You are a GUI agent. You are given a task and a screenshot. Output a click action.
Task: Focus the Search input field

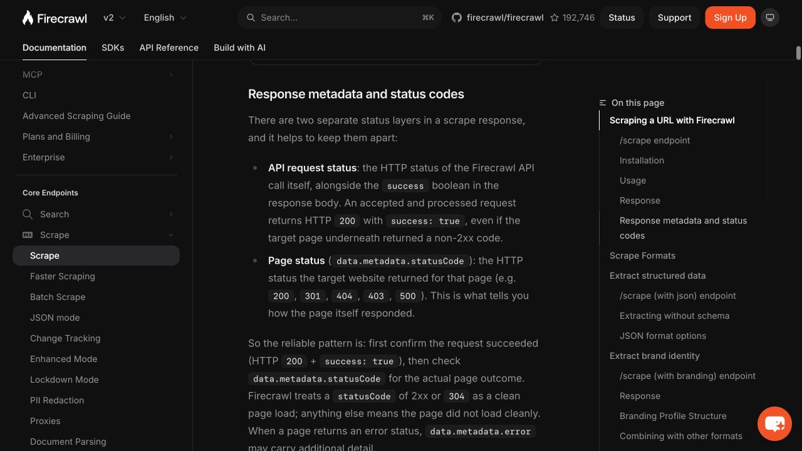pyautogui.click(x=339, y=18)
